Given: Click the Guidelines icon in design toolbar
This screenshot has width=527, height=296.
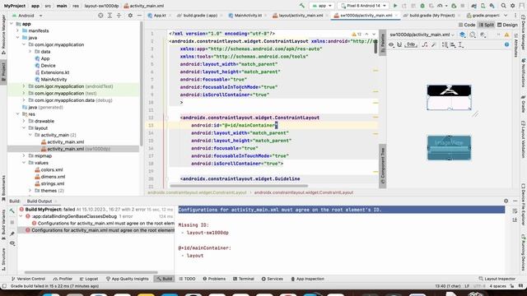Looking at the screenshot, I should point(461,44).
